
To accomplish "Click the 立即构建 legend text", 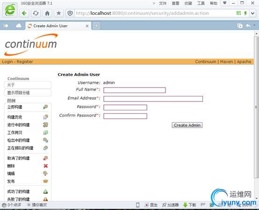I will pos(14,107).
